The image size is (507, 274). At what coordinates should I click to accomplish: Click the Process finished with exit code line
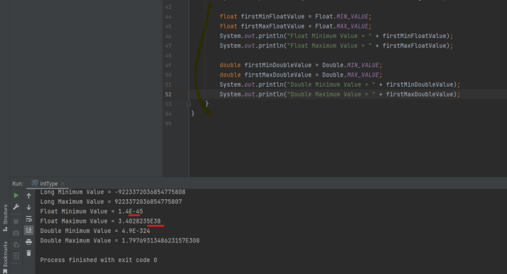click(99, 260)
